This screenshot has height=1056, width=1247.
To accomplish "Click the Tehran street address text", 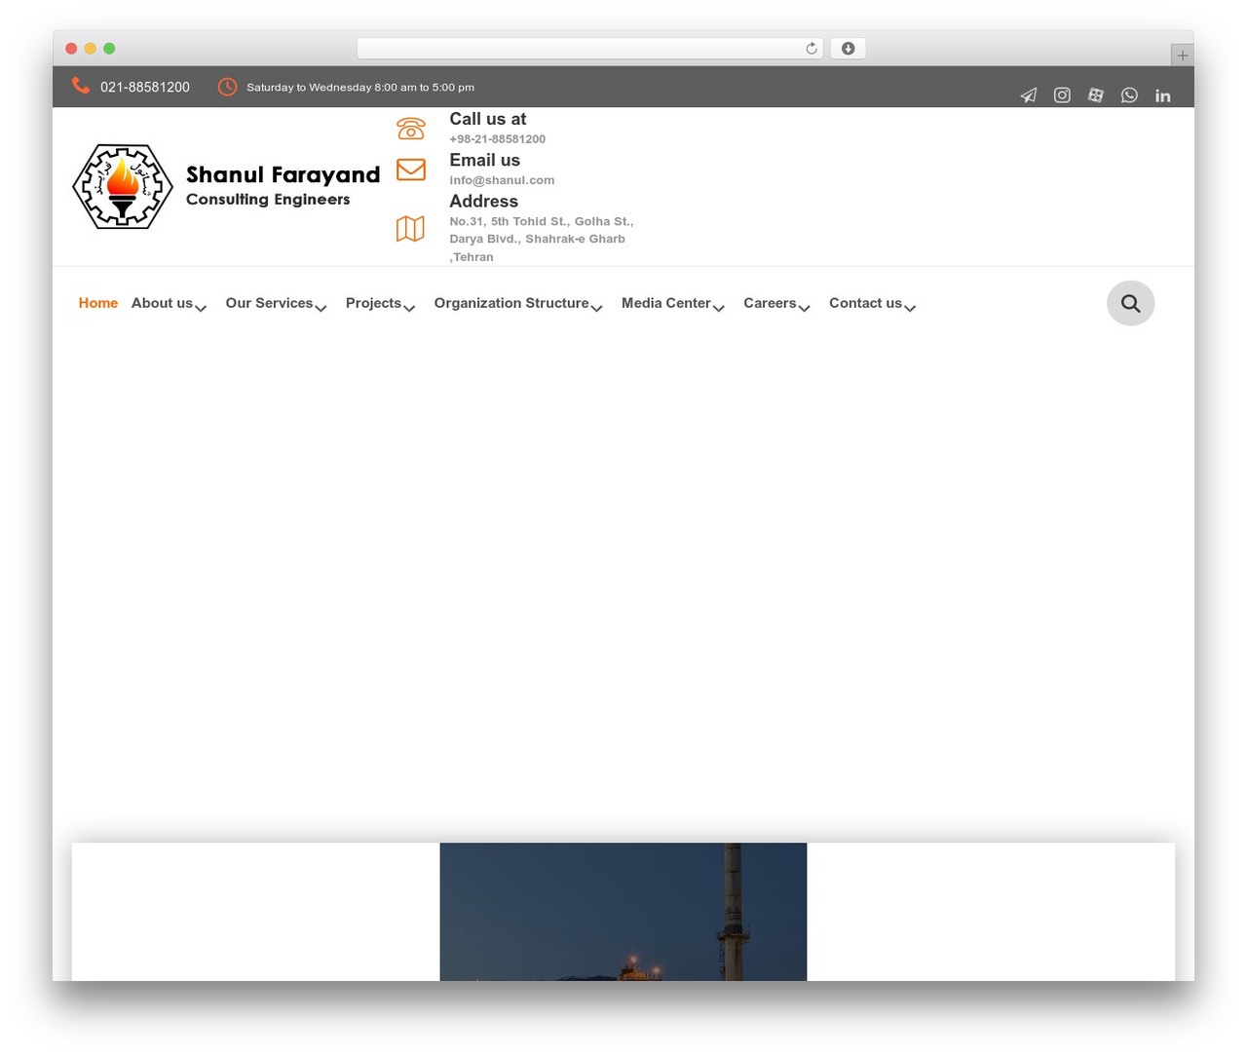I will 542,239.
